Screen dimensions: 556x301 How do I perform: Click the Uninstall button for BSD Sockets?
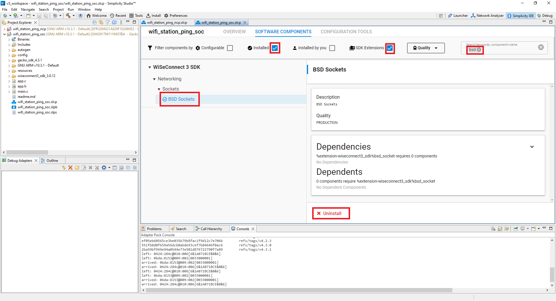click(331, 213)
